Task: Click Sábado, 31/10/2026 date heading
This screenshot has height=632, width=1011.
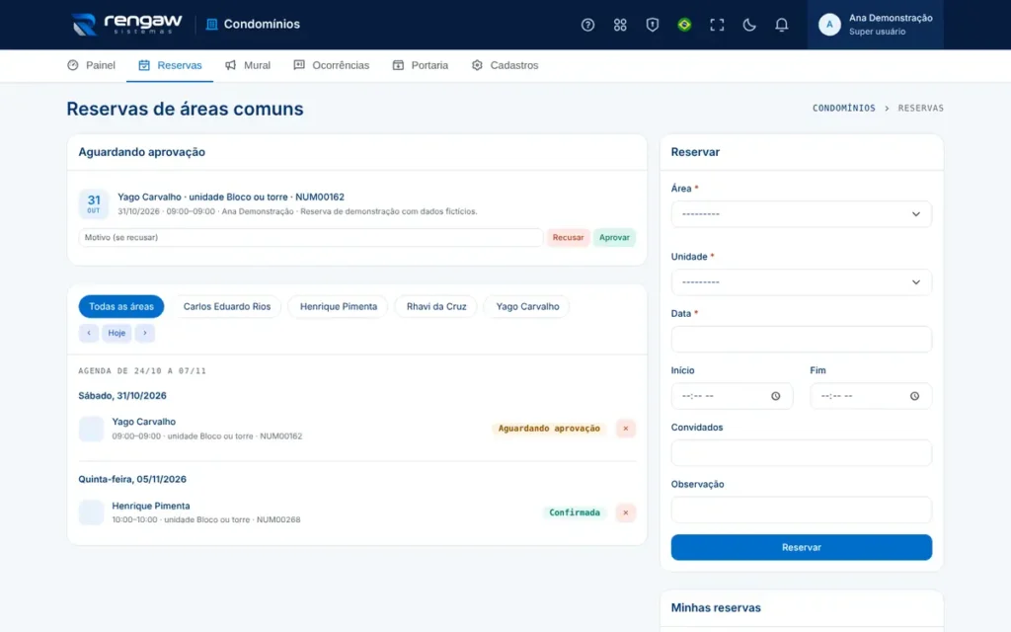Action: click(x=122, y=395)
